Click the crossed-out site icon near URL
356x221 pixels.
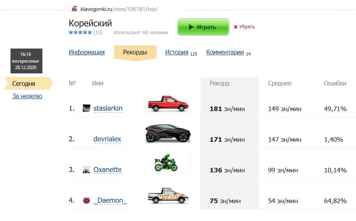pyautogui.click(x=74, y=9)
